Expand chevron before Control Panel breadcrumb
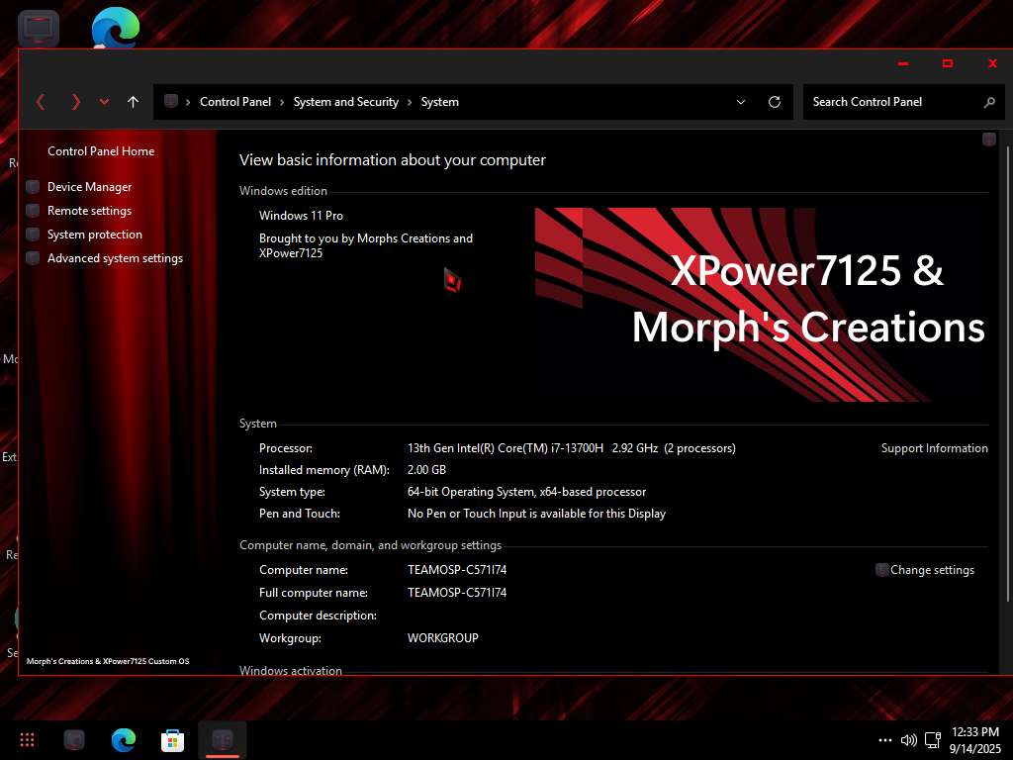Viewport: 1013px width, 760px height. [188, 102]
